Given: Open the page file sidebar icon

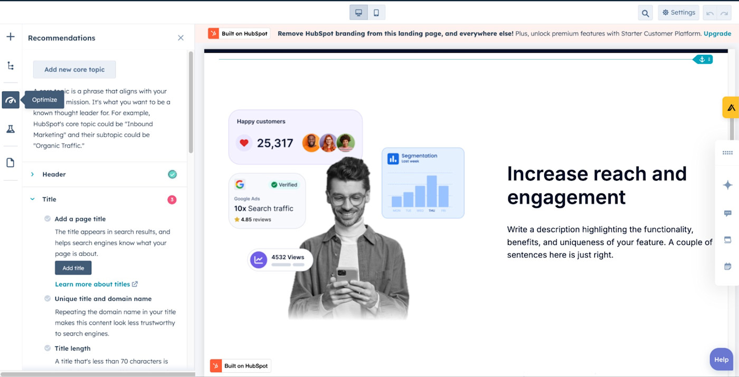Looking at the screenshot, I should pos(11,163).
